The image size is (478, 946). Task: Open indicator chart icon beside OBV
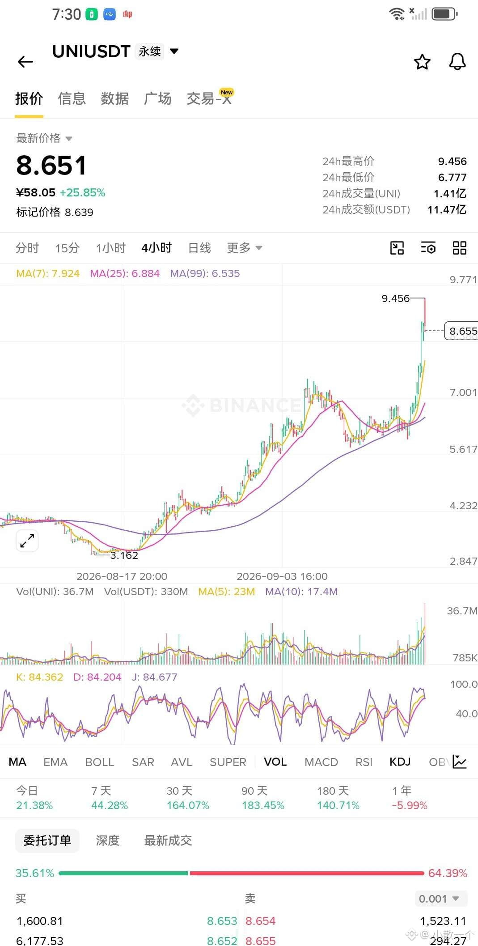(460, 762)
